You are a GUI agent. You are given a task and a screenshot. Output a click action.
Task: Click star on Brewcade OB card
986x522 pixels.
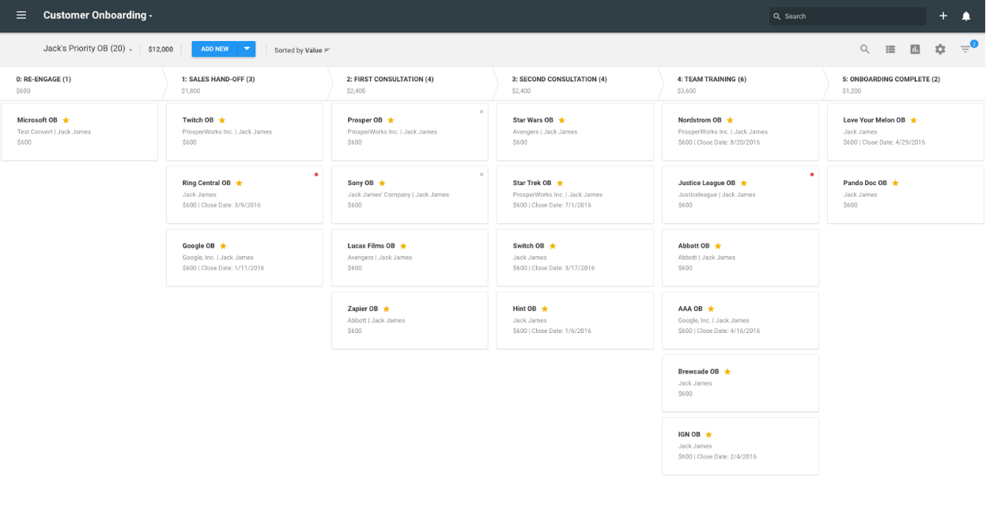coord(727,372)
